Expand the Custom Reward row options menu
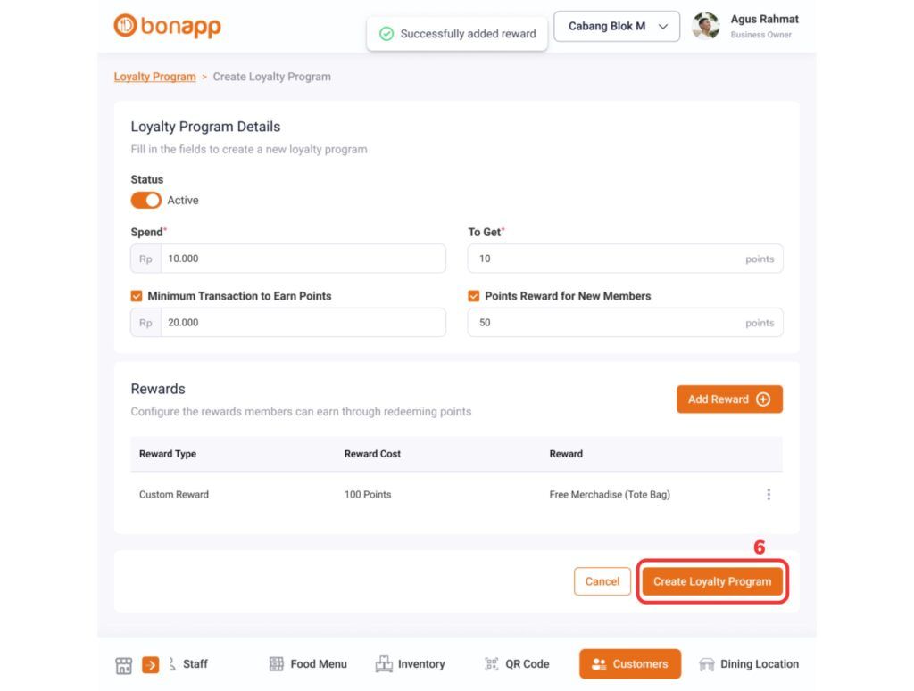The height and width of the screenshot is (691, 914). [769, 494]
